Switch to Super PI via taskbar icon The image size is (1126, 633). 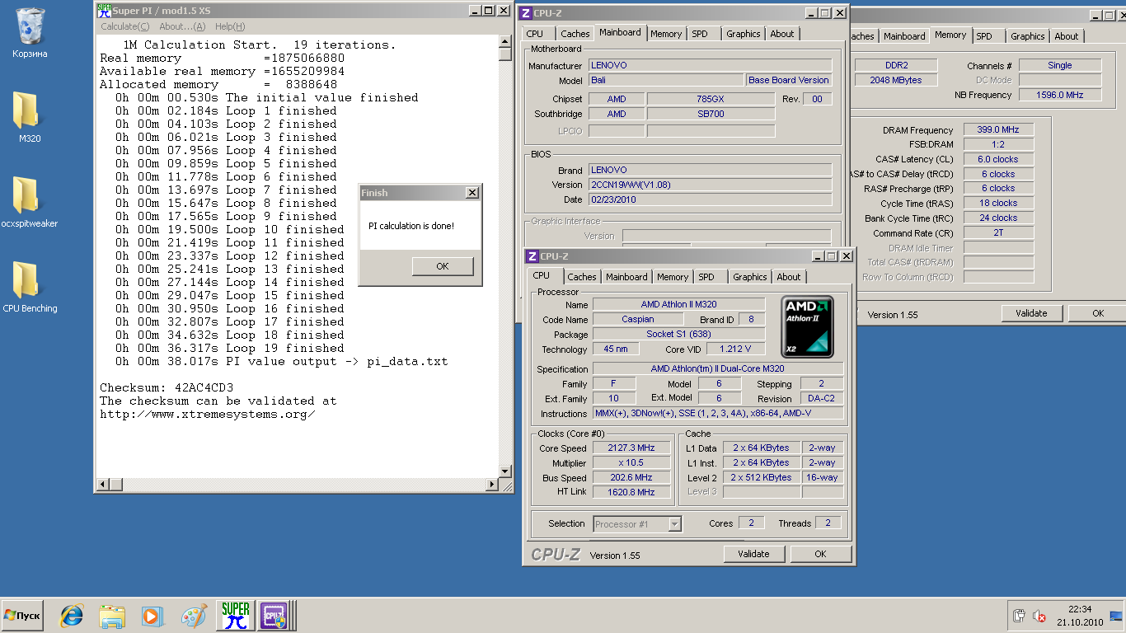click(x=235, y=616)
